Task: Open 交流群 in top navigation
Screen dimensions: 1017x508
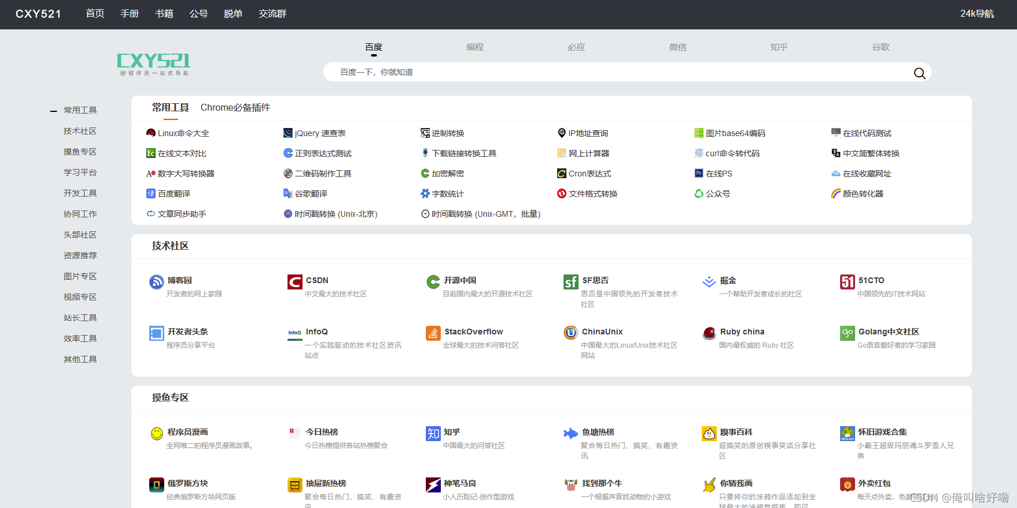Action: 273,14
